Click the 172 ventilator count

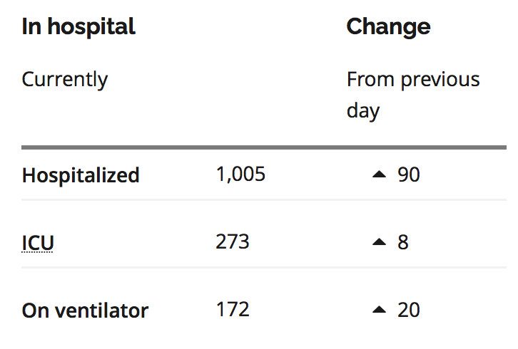pos(233,309)
